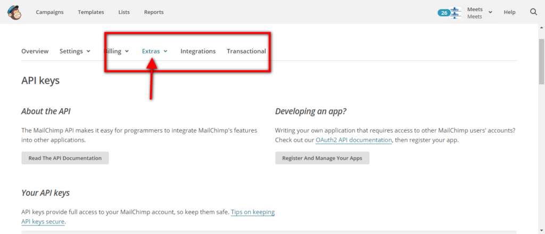Click Register And Manage Your Apps
Image resolution: width=545 pixels, height=234 pixels.
[322, 158]
